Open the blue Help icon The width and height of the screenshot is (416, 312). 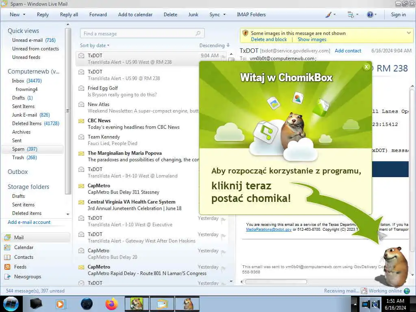point(370,15)
